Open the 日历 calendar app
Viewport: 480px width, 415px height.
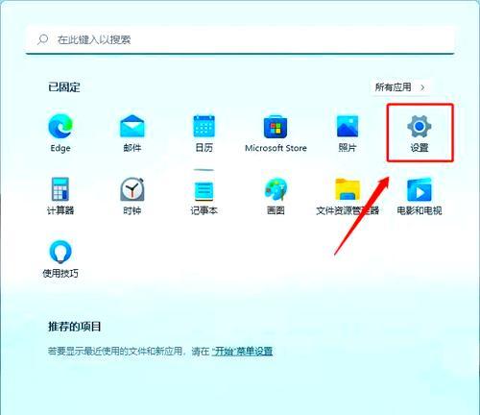point(204,134)
